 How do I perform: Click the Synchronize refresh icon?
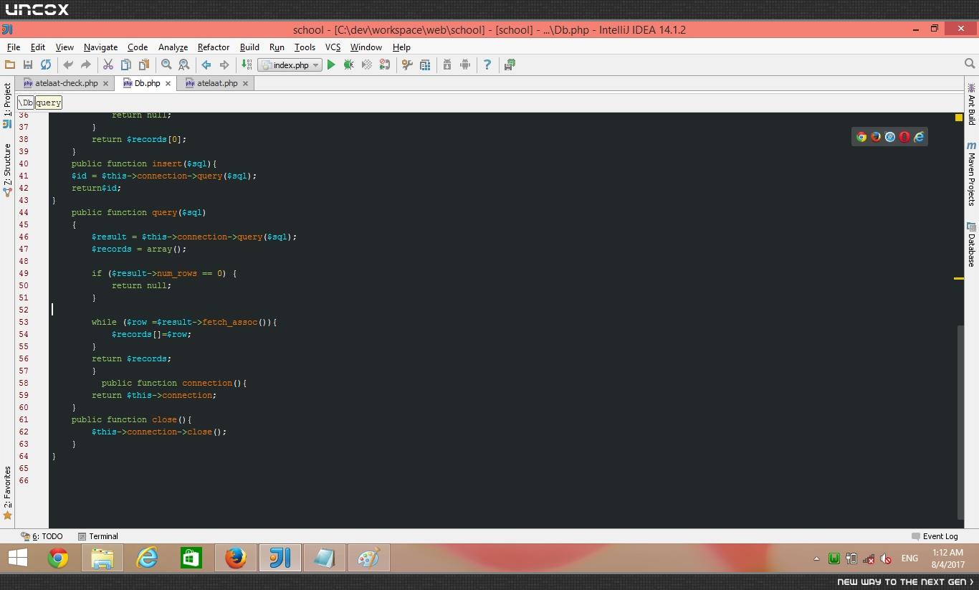tap(46, 65)
